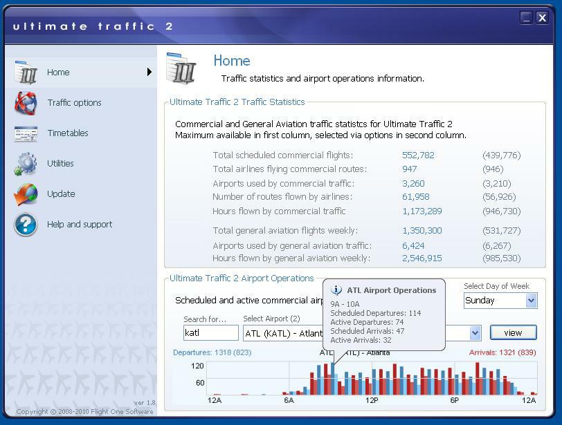The height and width of the screenshot is (425, 562).
Task: Open Traffic options globe icon
Action: [x=26, y=103]
